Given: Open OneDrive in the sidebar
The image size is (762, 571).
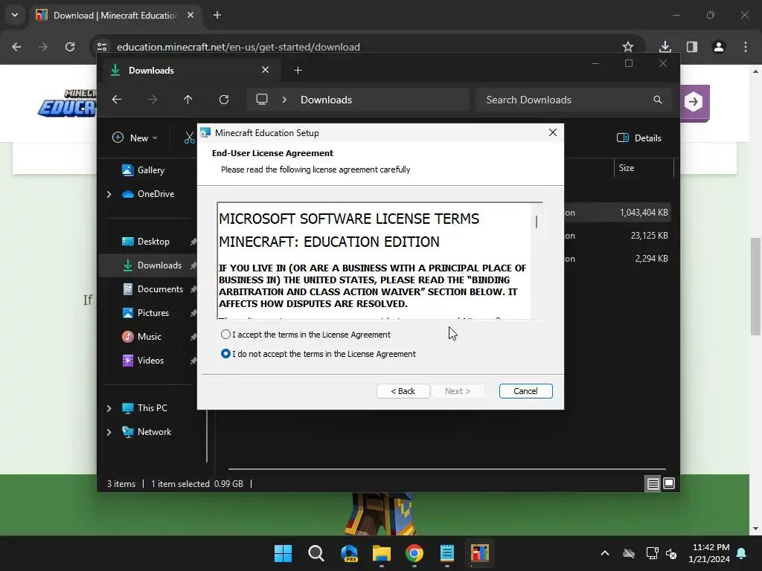Looking at the screenshot, I should tap(148, 194).
